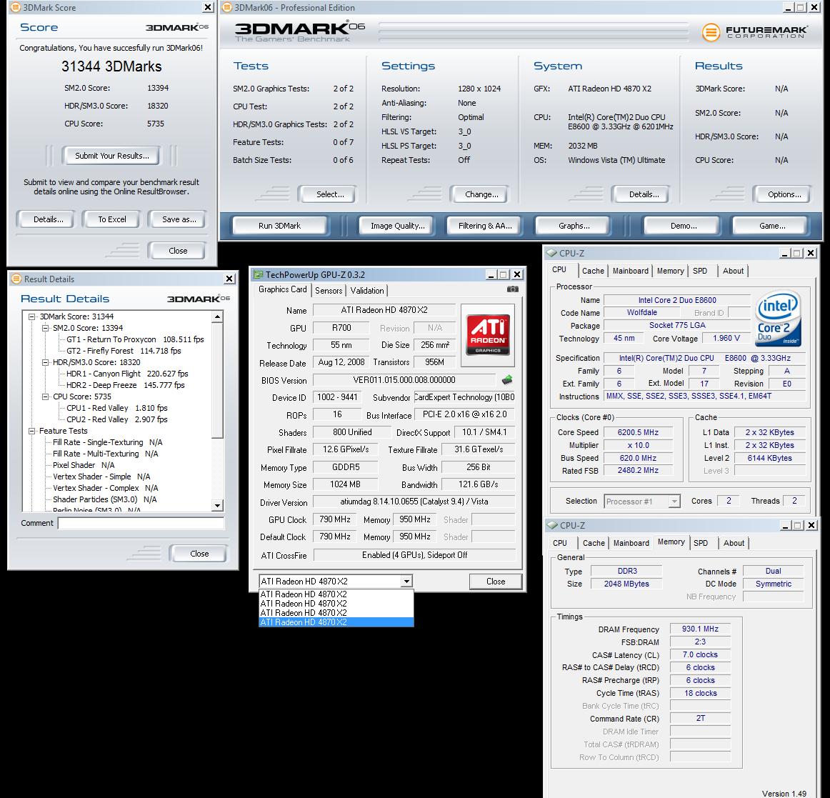This screenshot has height=798, width=830.
Task: Click Close in Result Details window
Action: (x=199, y=554)
